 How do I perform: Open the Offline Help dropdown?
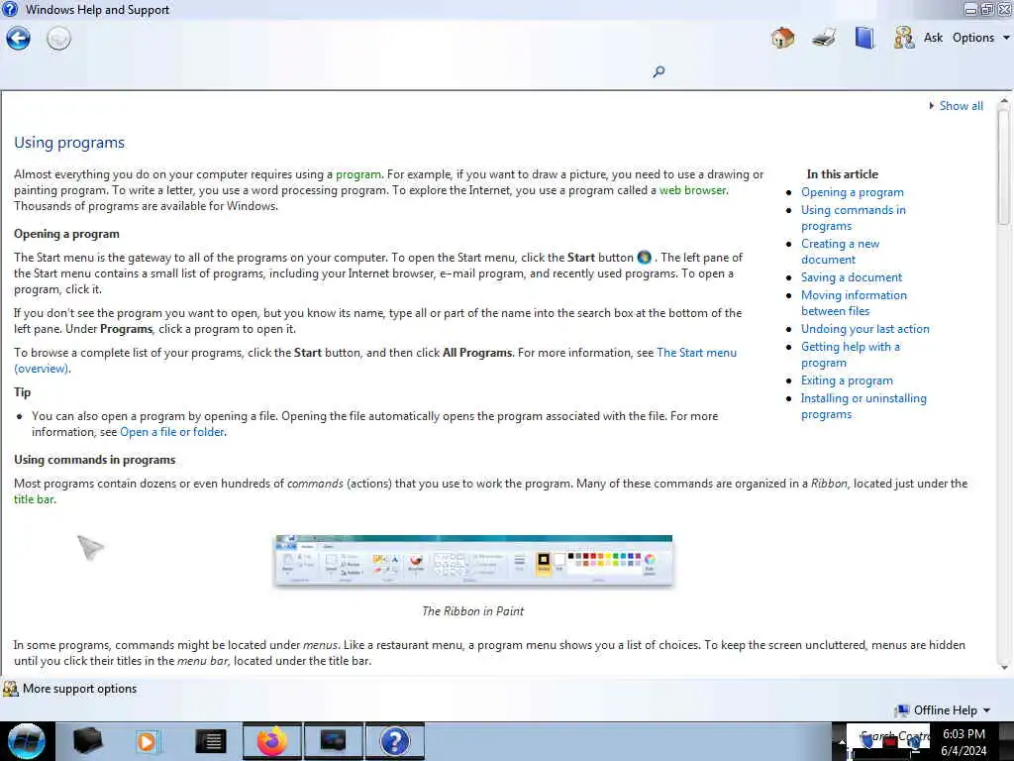[952, 709]
